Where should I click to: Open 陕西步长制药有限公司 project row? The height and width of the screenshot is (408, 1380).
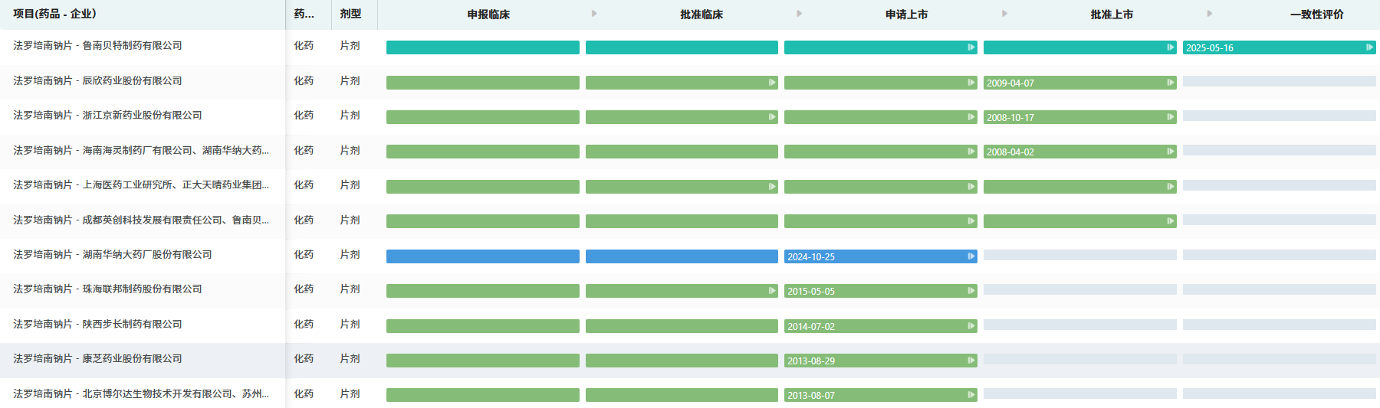click(97, 324)
